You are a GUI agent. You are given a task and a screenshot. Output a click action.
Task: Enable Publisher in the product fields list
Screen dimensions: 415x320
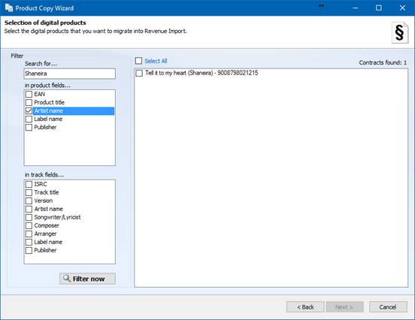(x=29, y=127)
